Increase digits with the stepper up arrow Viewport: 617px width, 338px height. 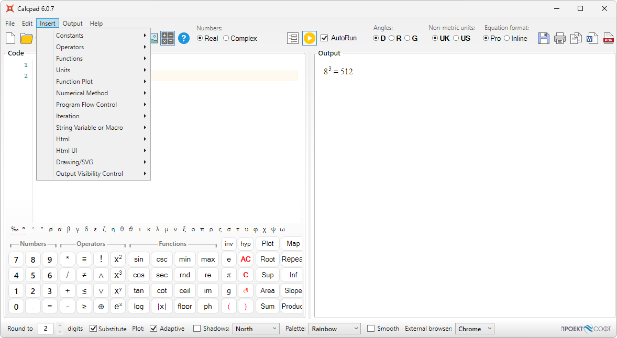tap(59, 325)
